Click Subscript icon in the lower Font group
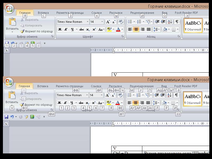 coord(87,103)
